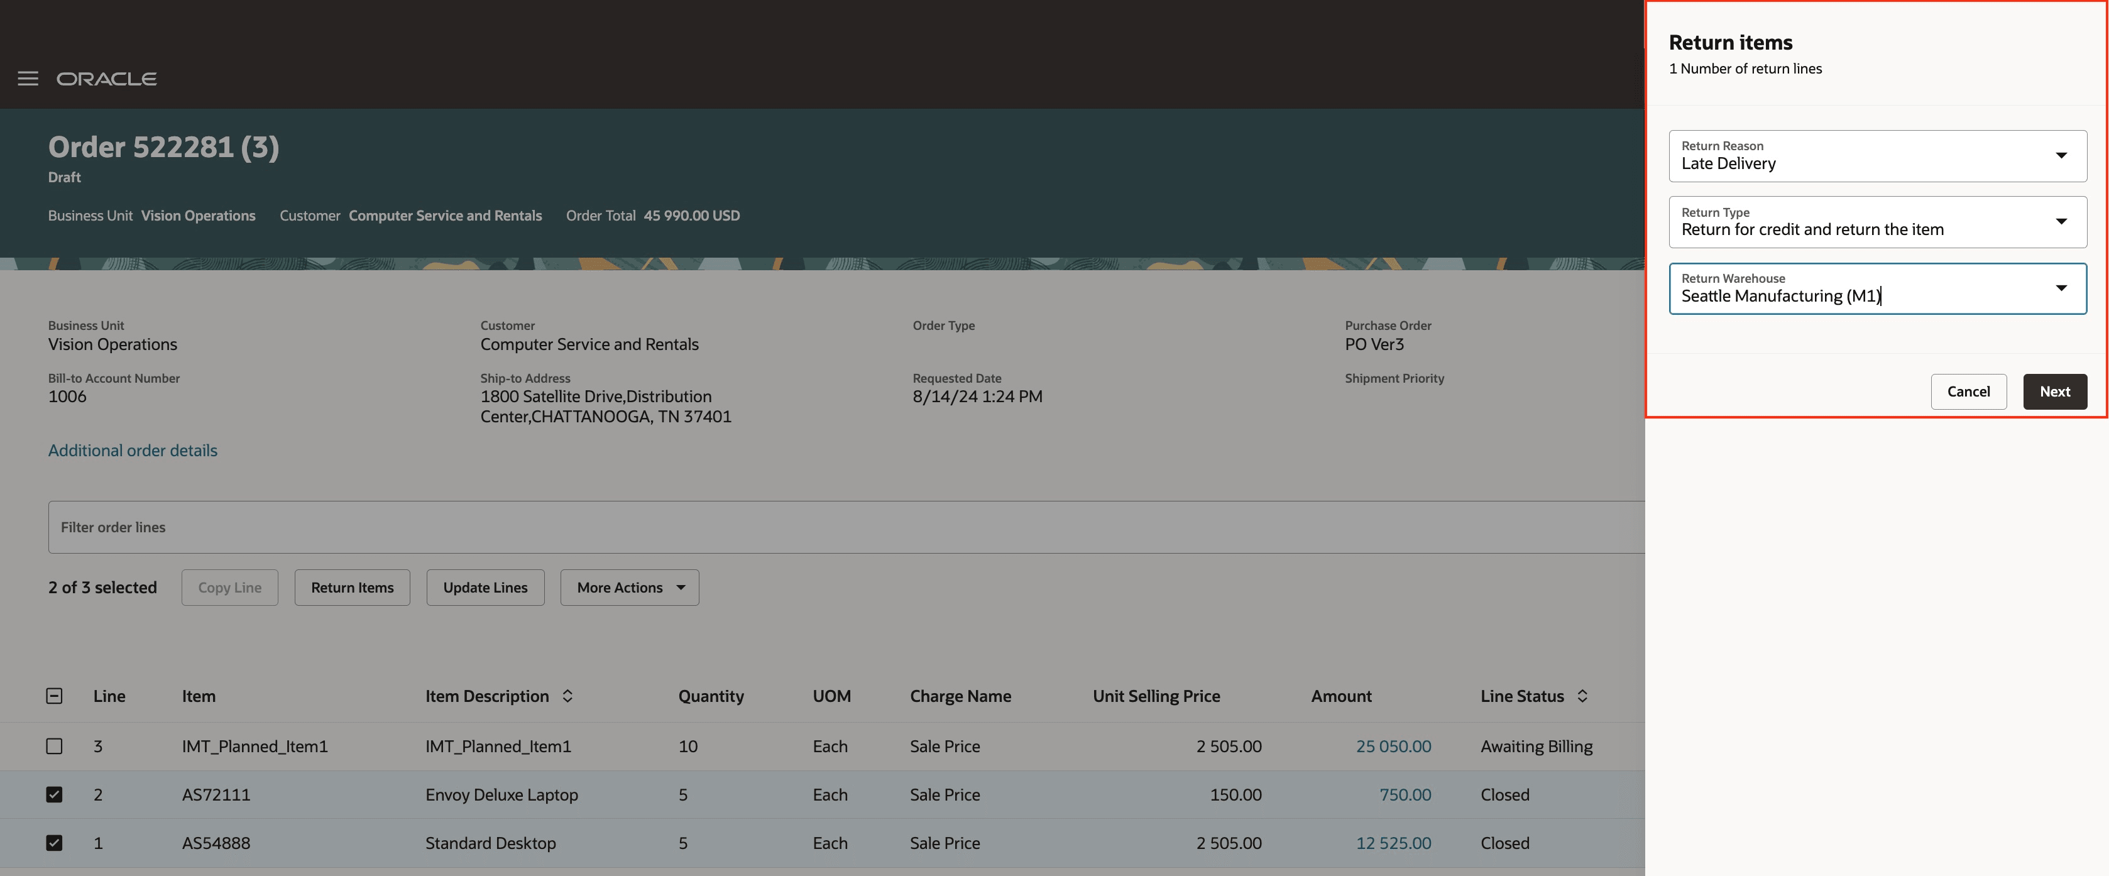This screenshot has width=2109, height=876.
Task: Click the Seattle Manufacturing (M1) warehouse text
Action: pyautogui.click(x=1782, y=297)
